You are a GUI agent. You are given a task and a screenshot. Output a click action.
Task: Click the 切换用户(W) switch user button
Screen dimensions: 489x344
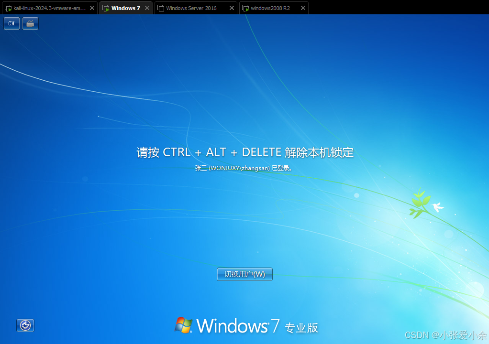[x=244, y=274]
